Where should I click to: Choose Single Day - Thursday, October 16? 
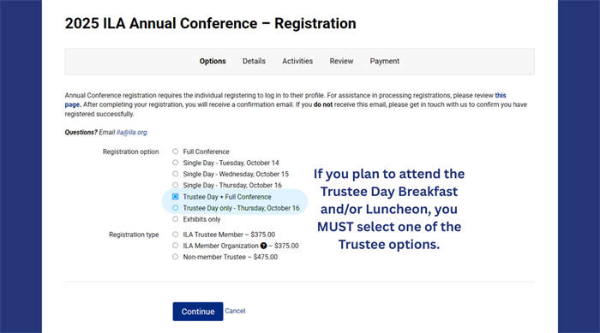175,185
